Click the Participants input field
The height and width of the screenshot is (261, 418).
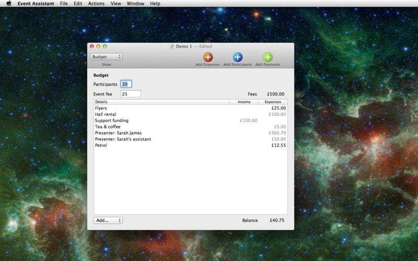coord(126,84)
